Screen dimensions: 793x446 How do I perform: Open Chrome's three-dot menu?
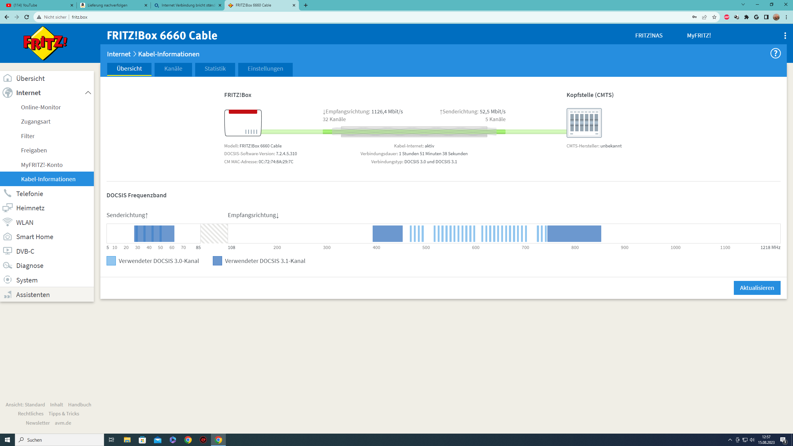coord(786,17)
